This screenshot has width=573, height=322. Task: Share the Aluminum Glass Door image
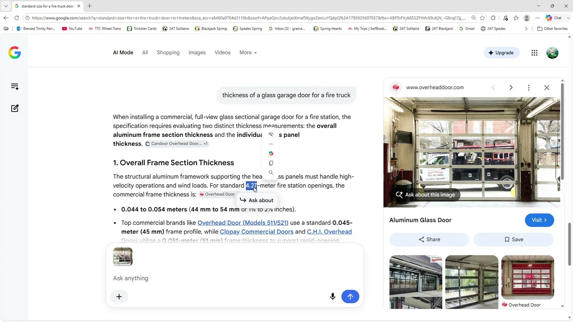tap(429, 239)
